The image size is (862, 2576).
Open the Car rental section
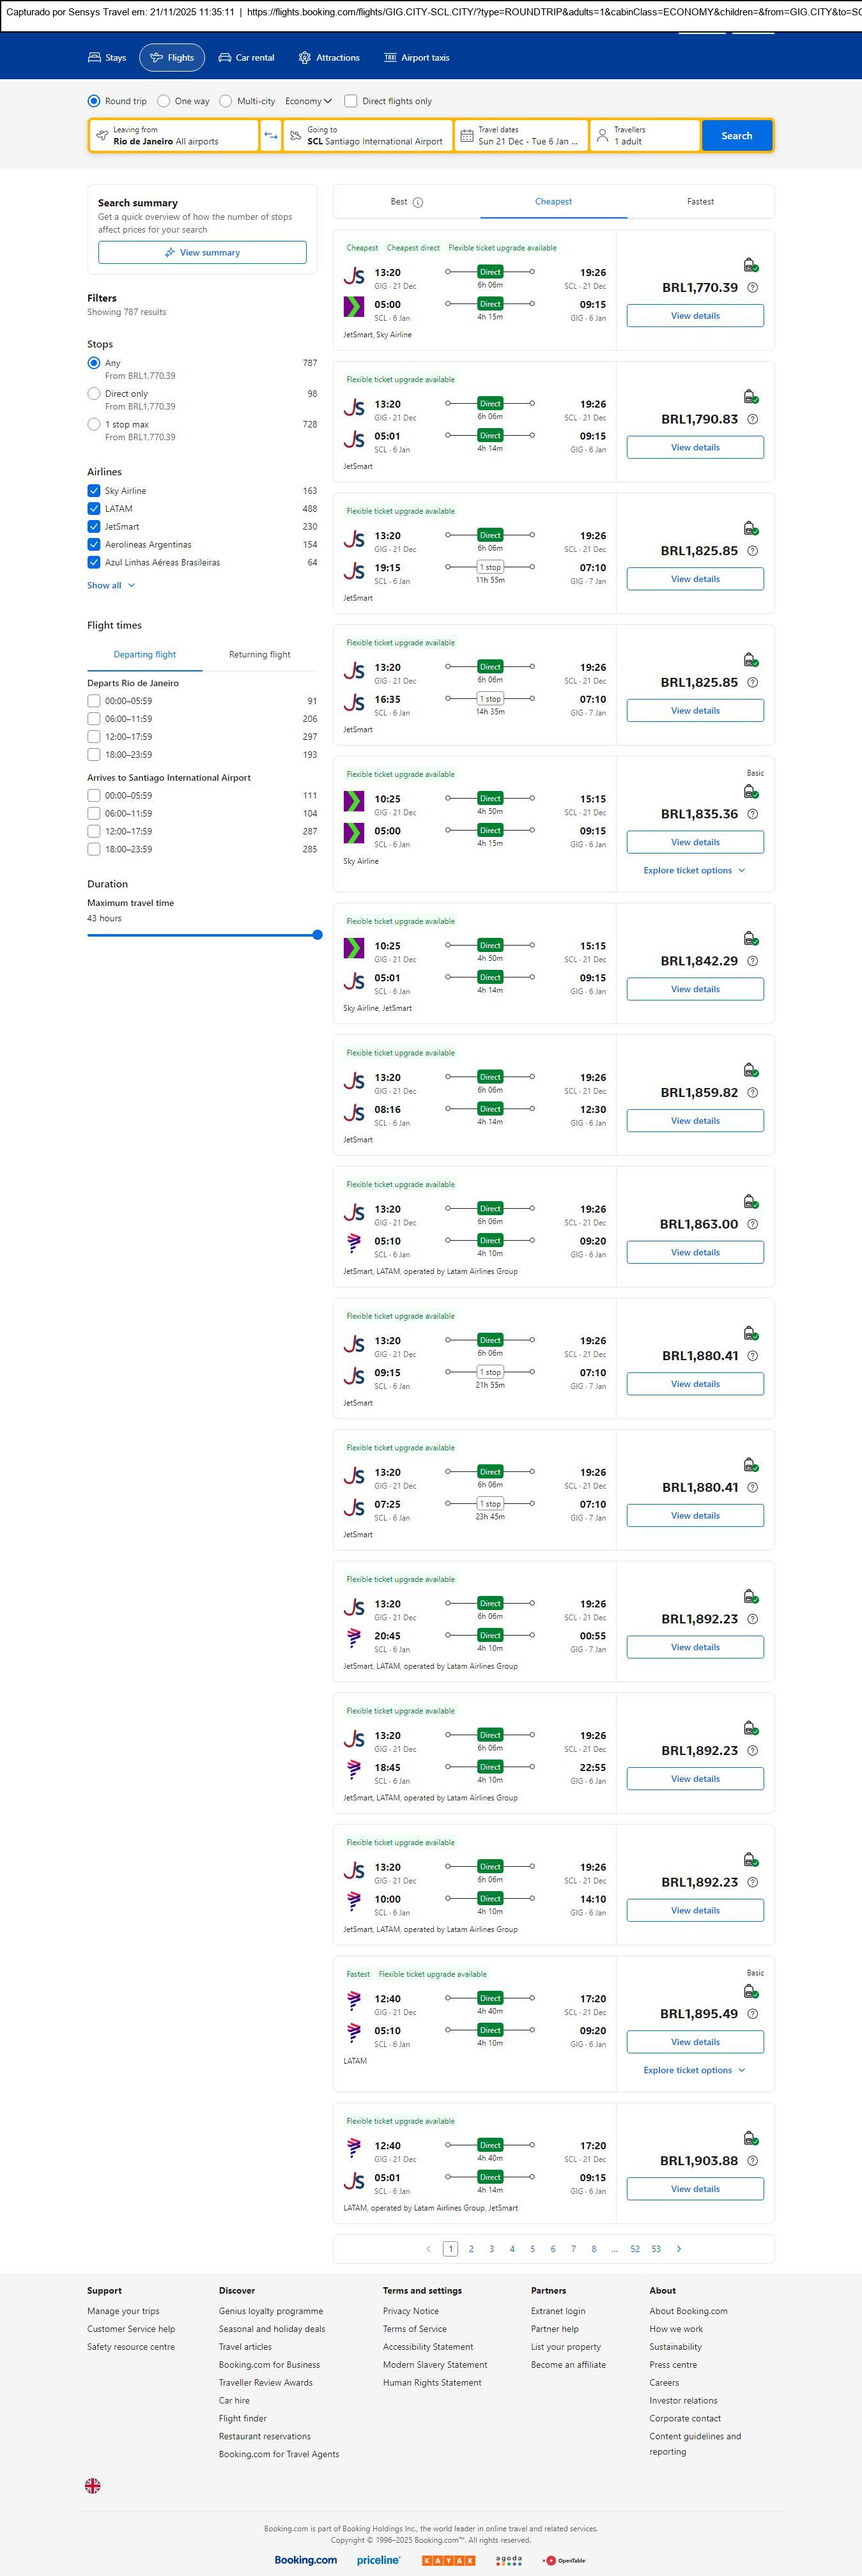pos(246,58)
